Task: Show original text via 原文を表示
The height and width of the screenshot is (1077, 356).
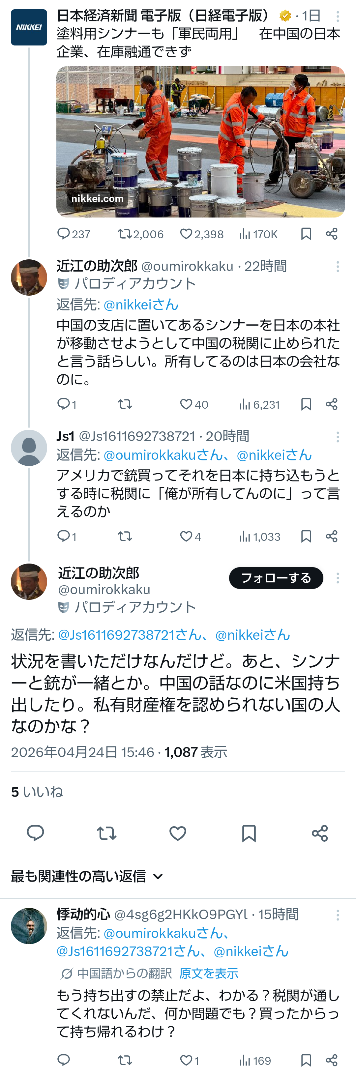Action: click(x=209, y=973)
